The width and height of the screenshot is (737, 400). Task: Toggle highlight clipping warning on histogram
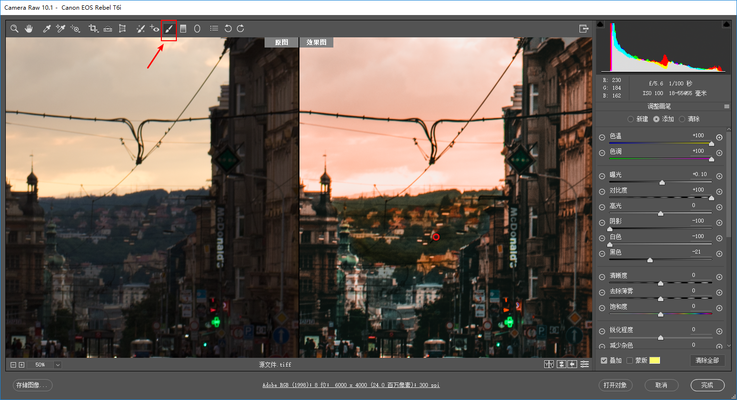[726, 24]
